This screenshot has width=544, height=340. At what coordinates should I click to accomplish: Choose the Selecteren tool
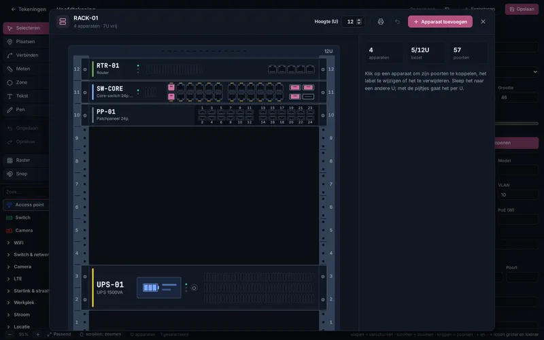27,28
